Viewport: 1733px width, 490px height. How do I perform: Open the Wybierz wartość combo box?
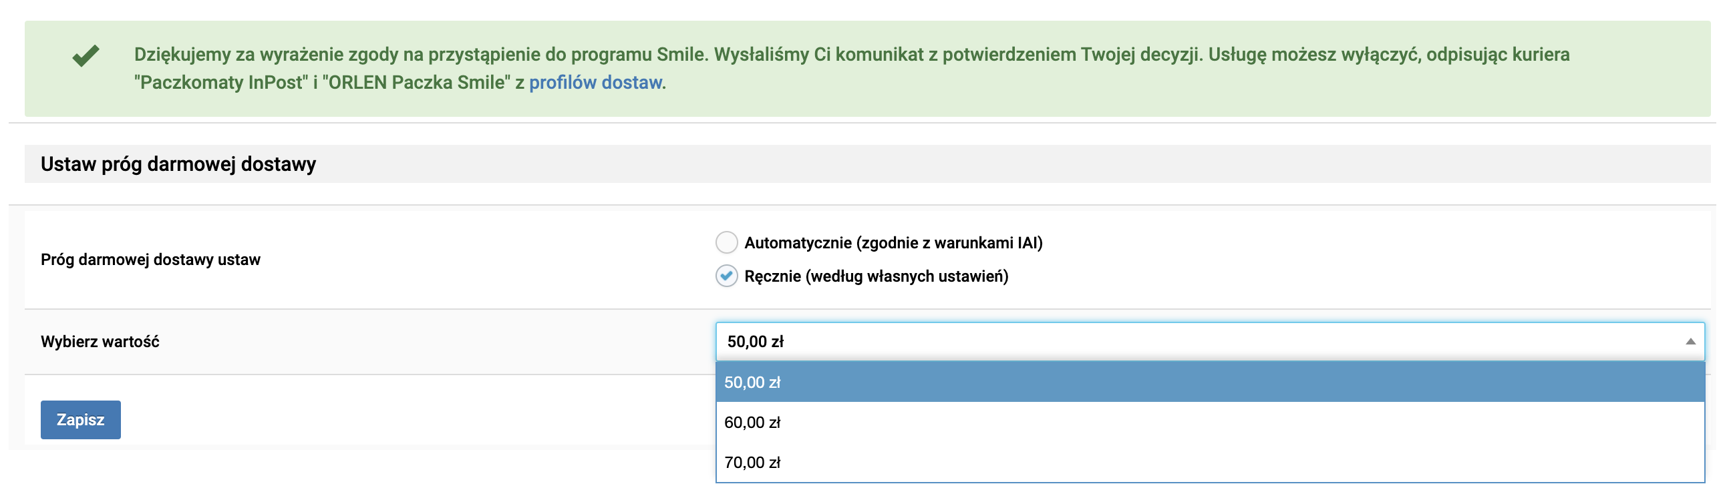click(x=1210, y=341)
